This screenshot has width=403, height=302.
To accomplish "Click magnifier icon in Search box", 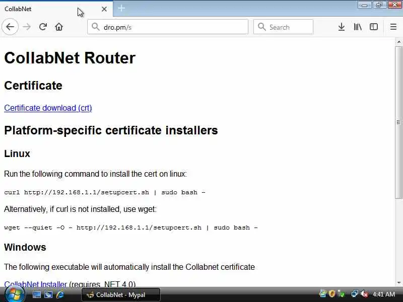I will pos(261,27).
